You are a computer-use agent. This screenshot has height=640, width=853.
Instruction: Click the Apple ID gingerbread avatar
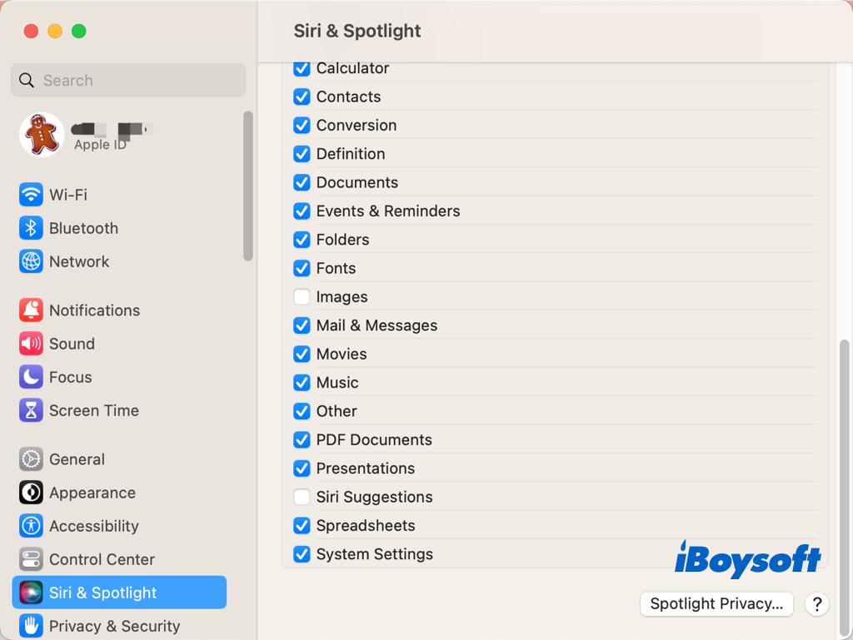point(42,135)
